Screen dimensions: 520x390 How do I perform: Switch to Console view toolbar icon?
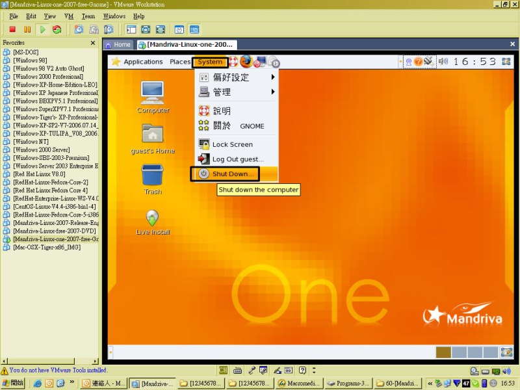[194, 29]
